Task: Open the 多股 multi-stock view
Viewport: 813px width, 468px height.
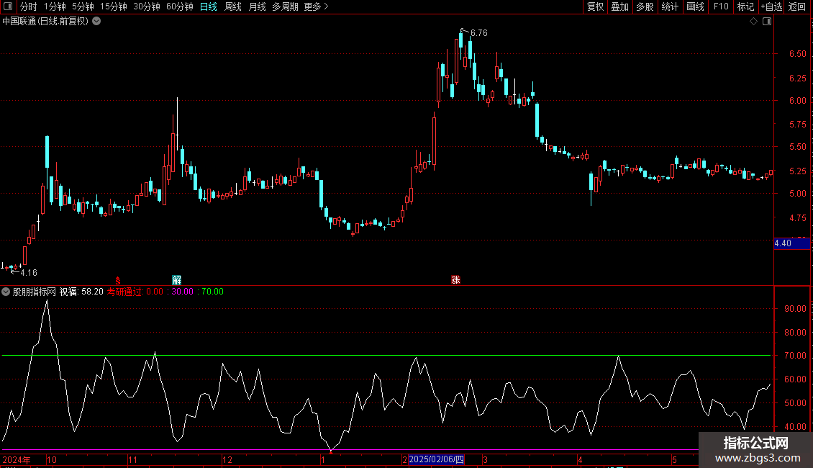Action: click(x=645, y=6)
